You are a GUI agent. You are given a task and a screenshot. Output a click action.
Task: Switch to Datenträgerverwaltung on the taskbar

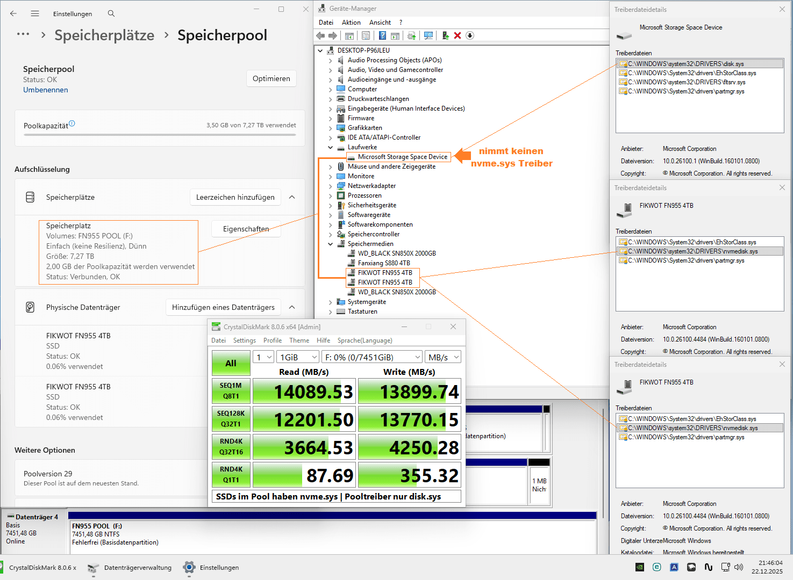point(130,567)
